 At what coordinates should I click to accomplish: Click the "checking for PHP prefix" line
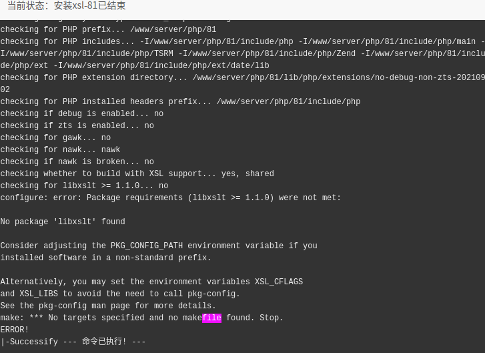click(108, 30)
